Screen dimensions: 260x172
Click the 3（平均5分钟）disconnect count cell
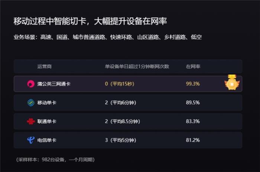click(x=121, y=140)
